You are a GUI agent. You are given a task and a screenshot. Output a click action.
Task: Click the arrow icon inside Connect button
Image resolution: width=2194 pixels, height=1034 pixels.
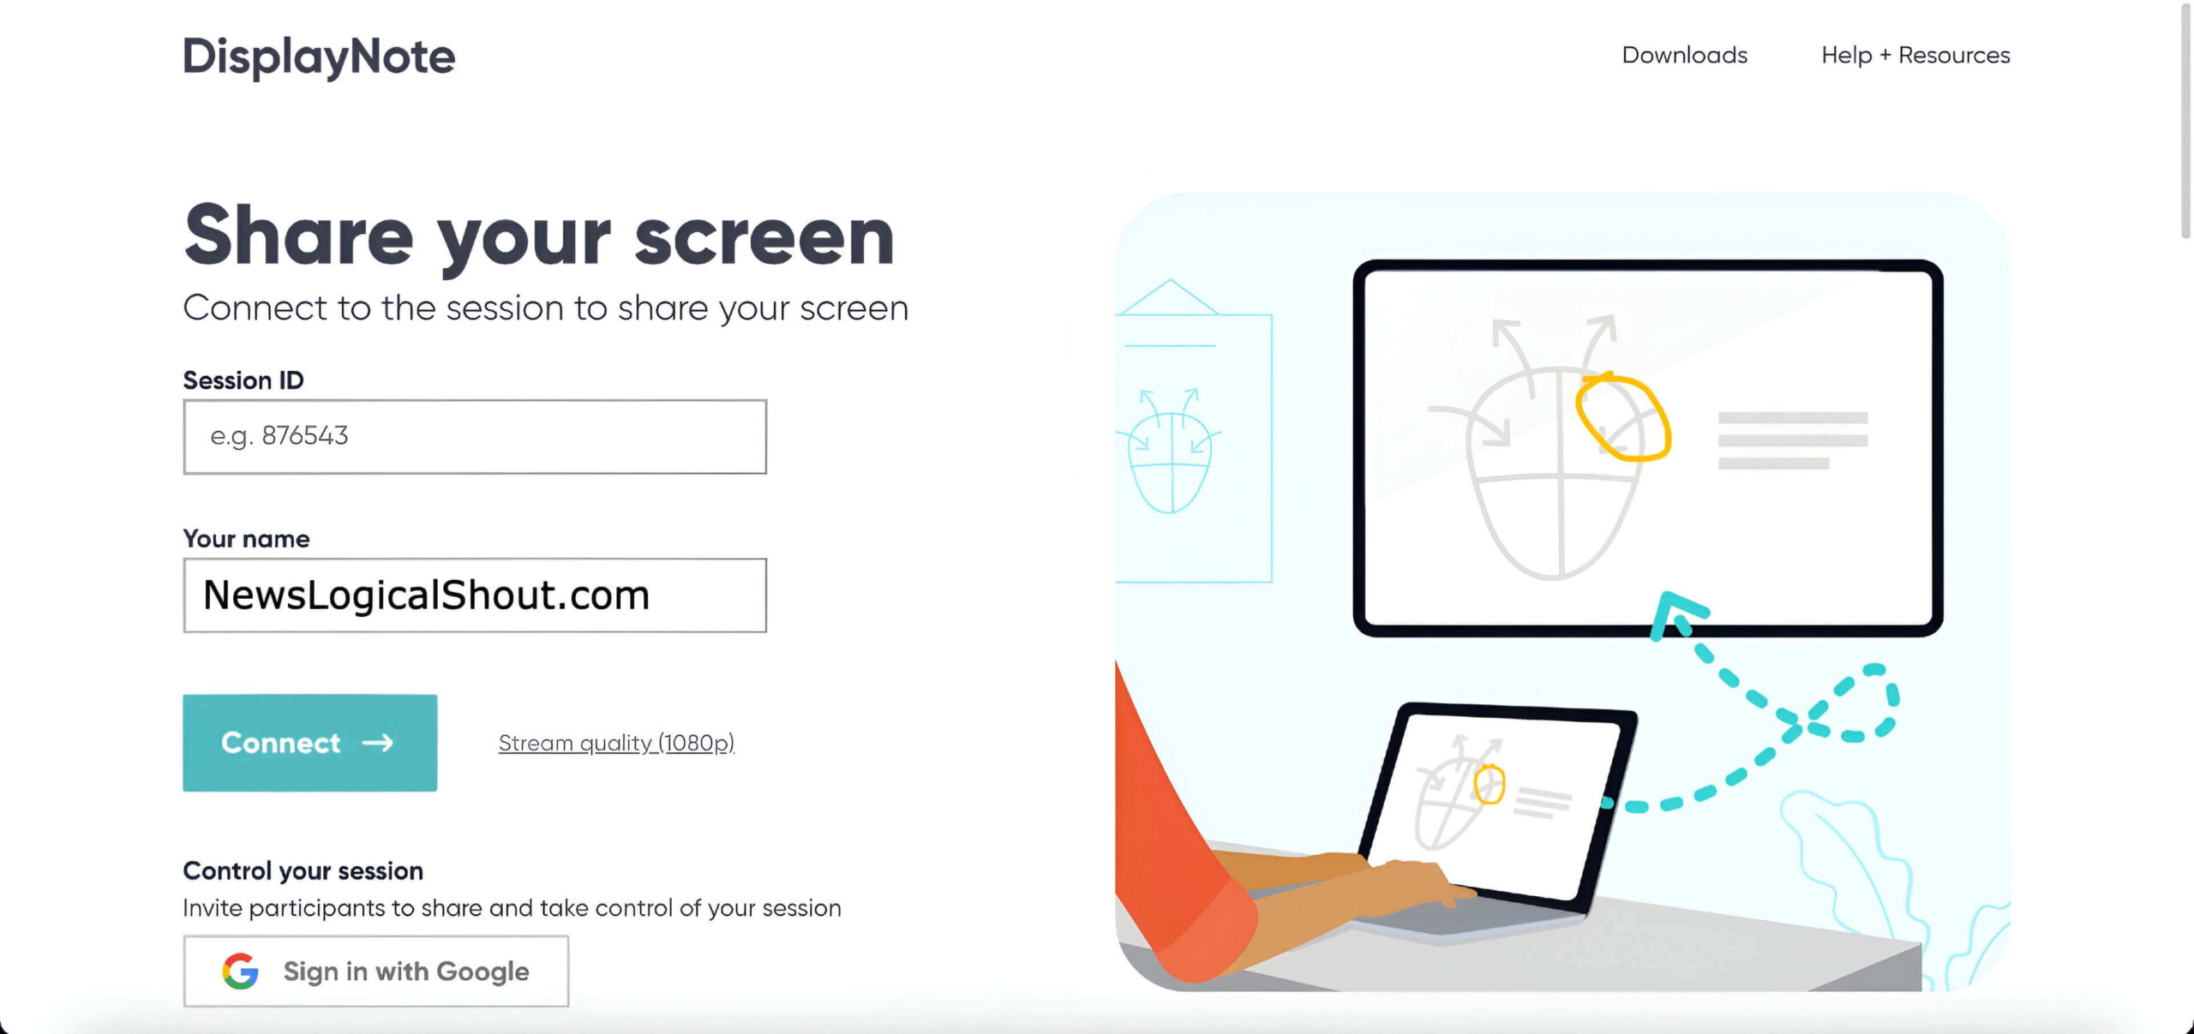point(378,742)
